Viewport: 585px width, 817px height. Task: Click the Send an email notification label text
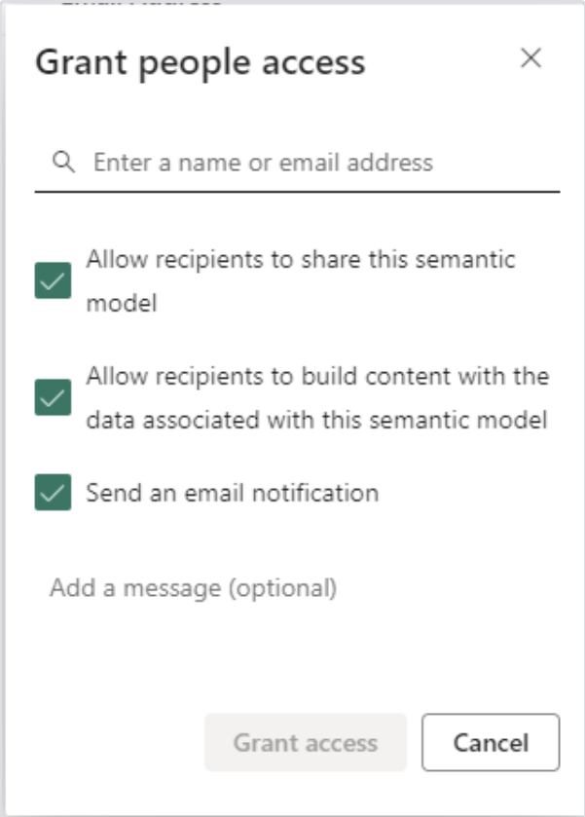click(x=233, y=493)
